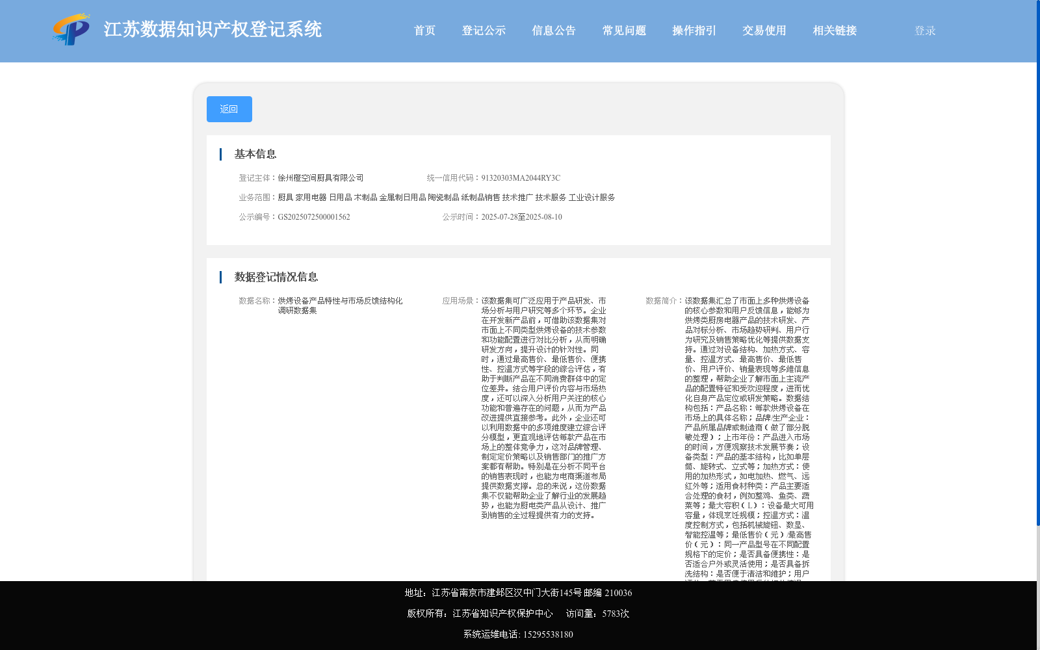Click the 应用场景 description paragraph
This screenshot has height=650, width=1040.
tap(543, 408)
